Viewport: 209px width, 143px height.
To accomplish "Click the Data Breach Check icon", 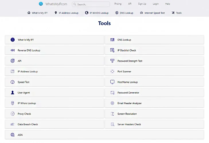I will point(12,124).
